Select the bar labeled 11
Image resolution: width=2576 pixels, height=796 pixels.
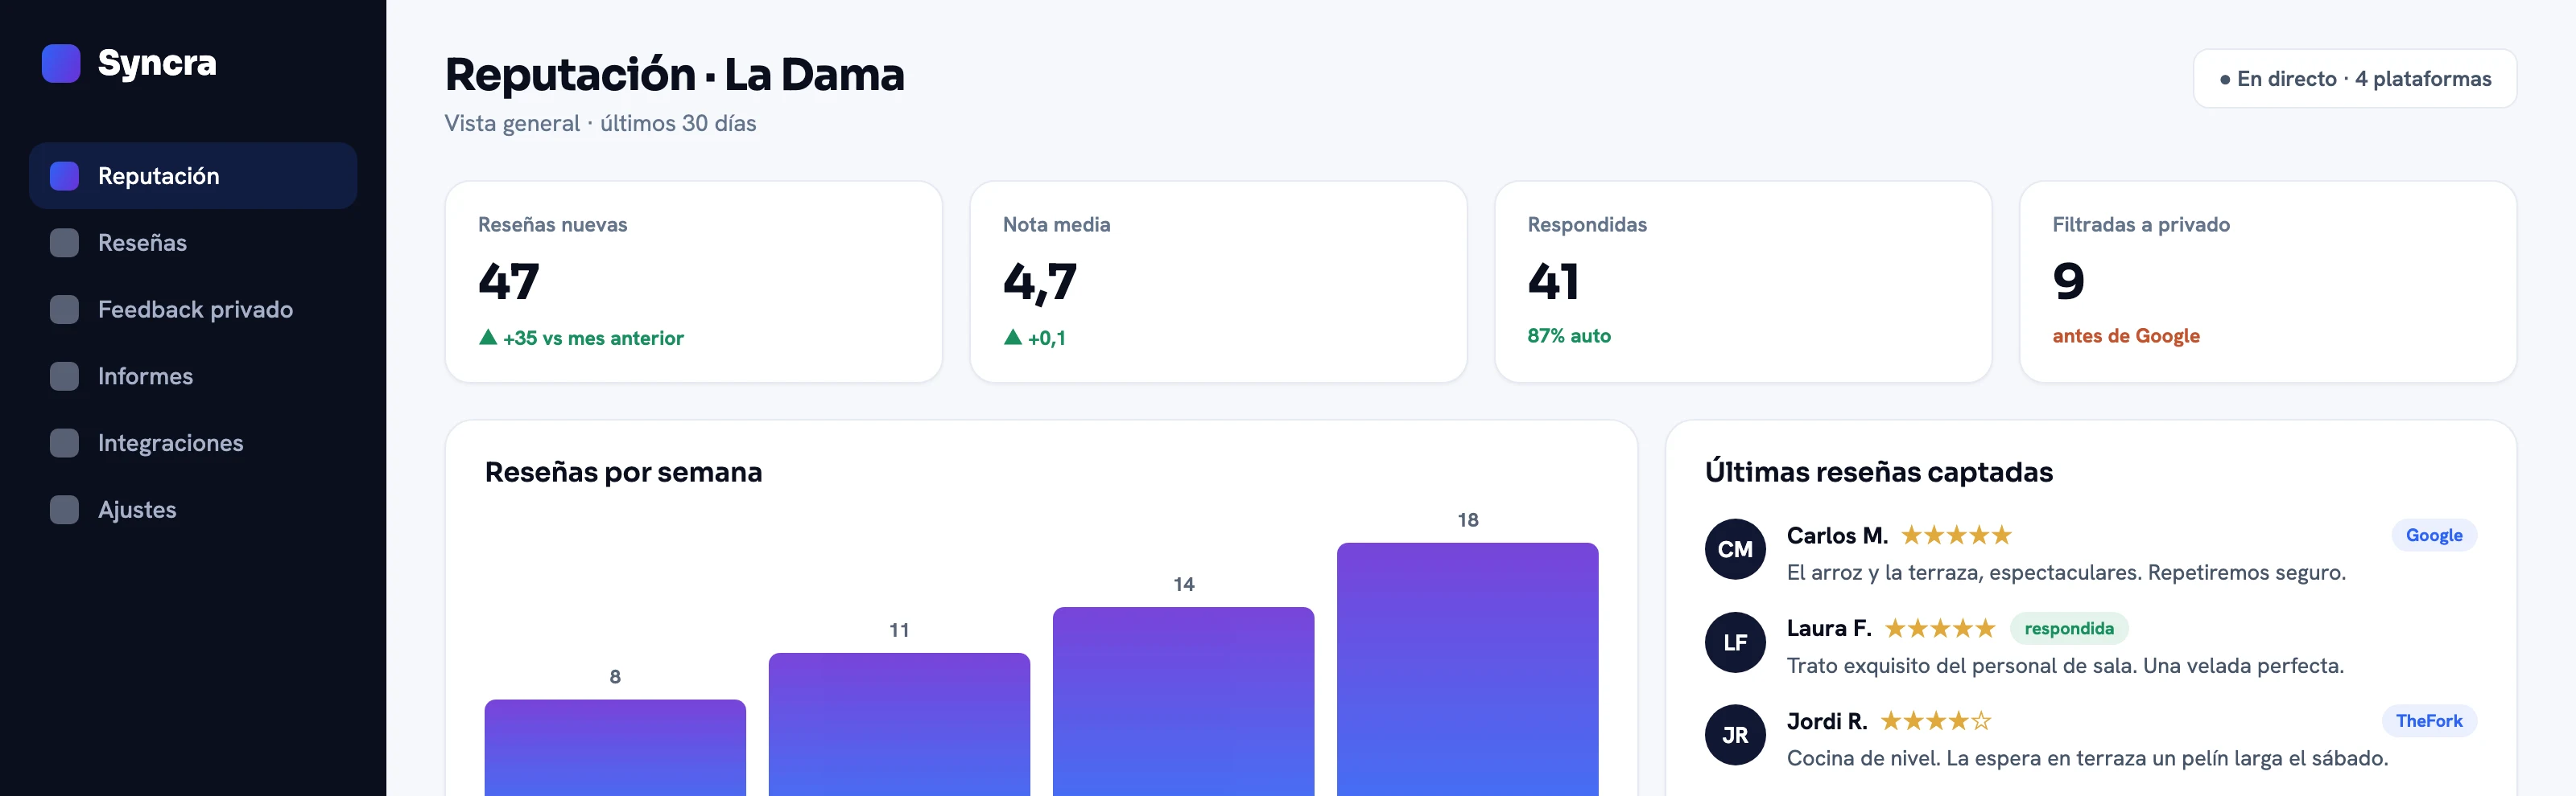pyautogui.click(x=899, y=725)
